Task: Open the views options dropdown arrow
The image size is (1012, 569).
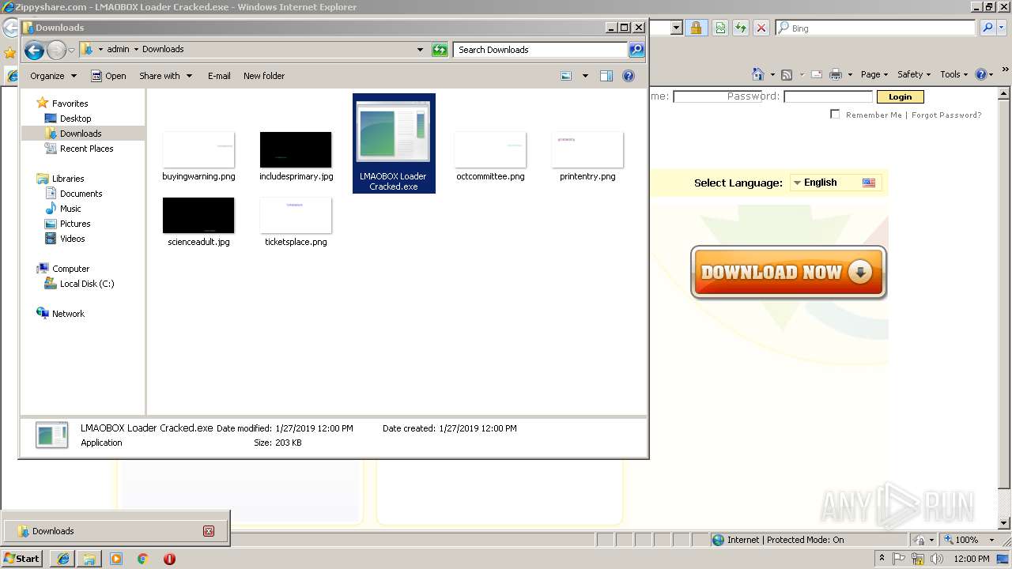Action: tap(585, 76)
